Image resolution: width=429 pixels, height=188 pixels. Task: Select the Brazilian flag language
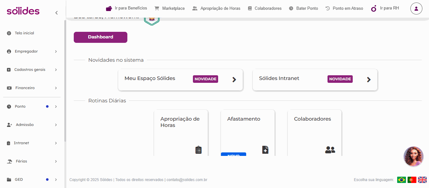(401, 180)
